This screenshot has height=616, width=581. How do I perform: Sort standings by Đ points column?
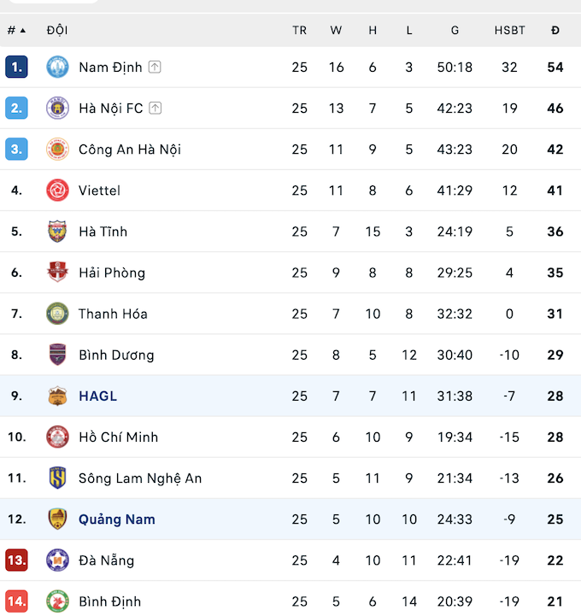click(555, 30)
